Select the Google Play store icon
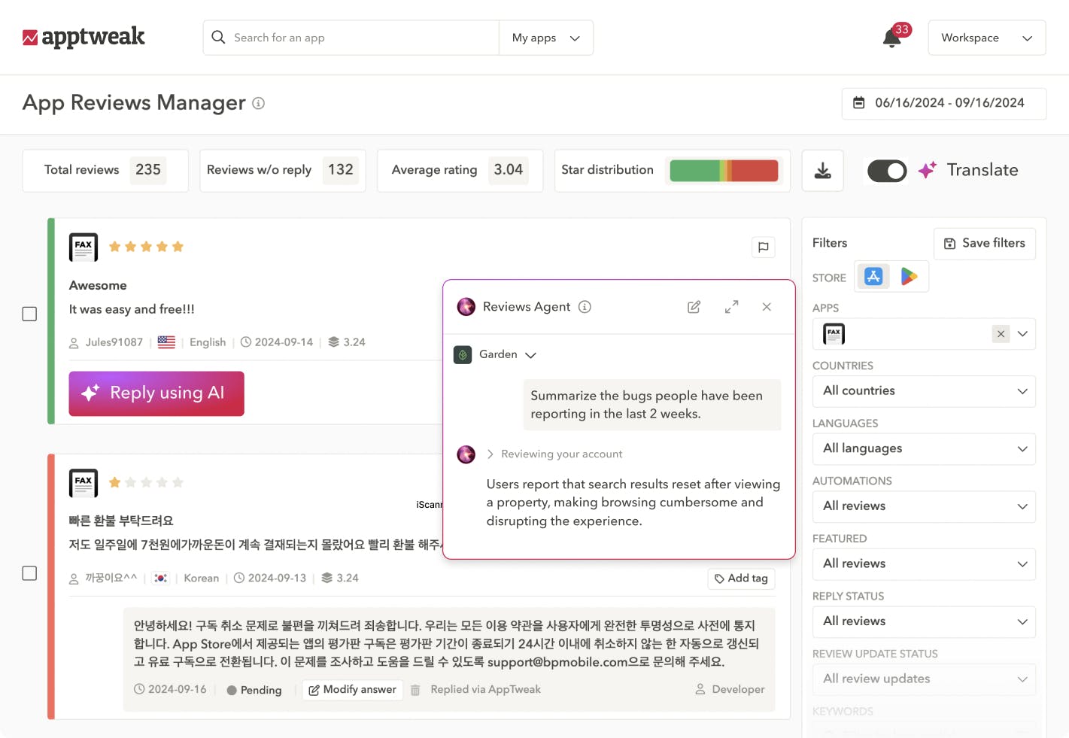The image size is (1069, 738). pos(909,277)
